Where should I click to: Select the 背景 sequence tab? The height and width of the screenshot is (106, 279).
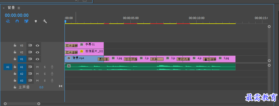pos(11,8)
